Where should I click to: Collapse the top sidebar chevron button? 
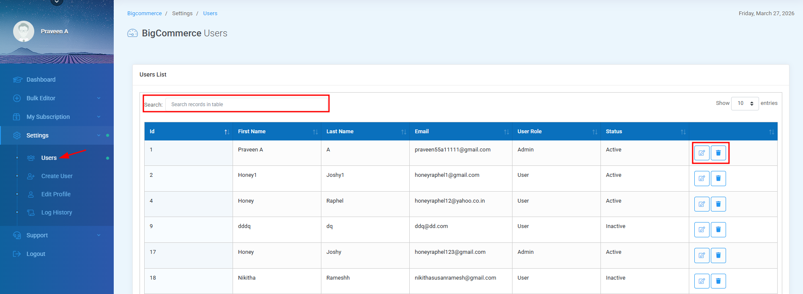[x=57, y=2]
